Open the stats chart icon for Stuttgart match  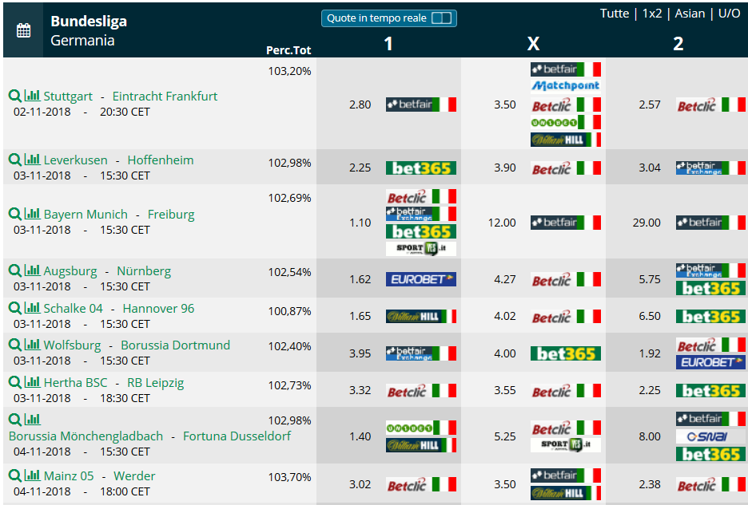click(33, 95)
